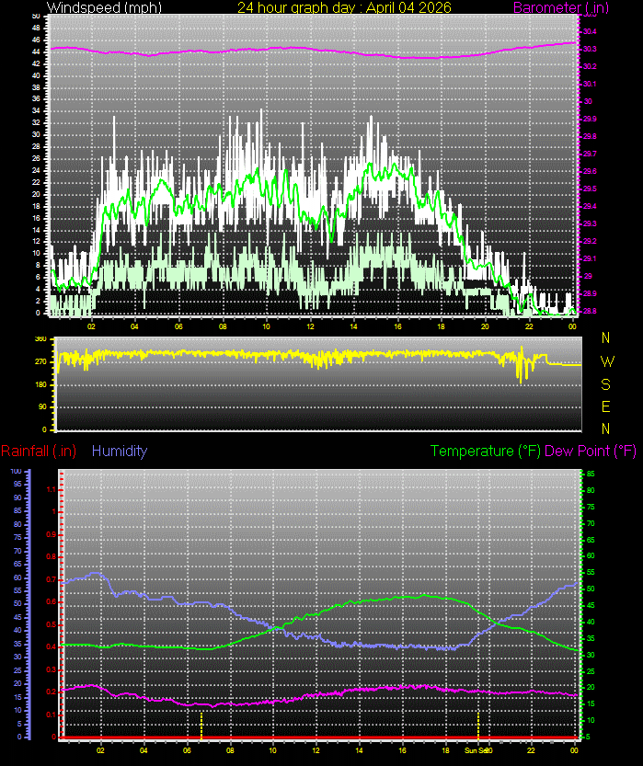Screen dimensions: 643x766
Task: Click "29.9" on the barometer axis
Action: 590,119
